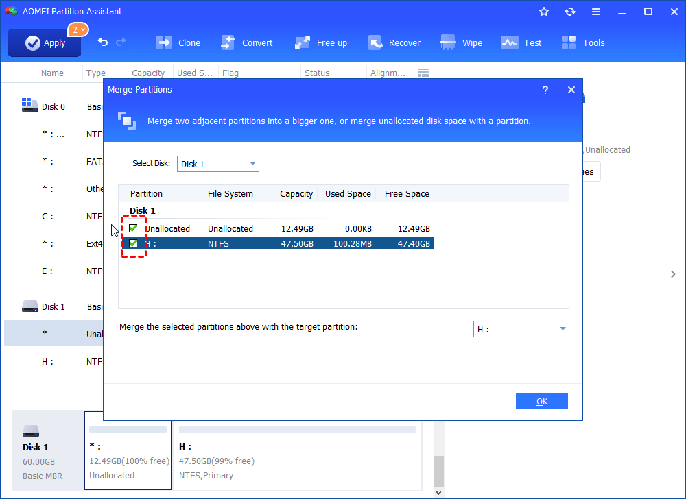This screenshot has width=686, height=499.
Task: Select the C: partition row
Action: [54, 217]
